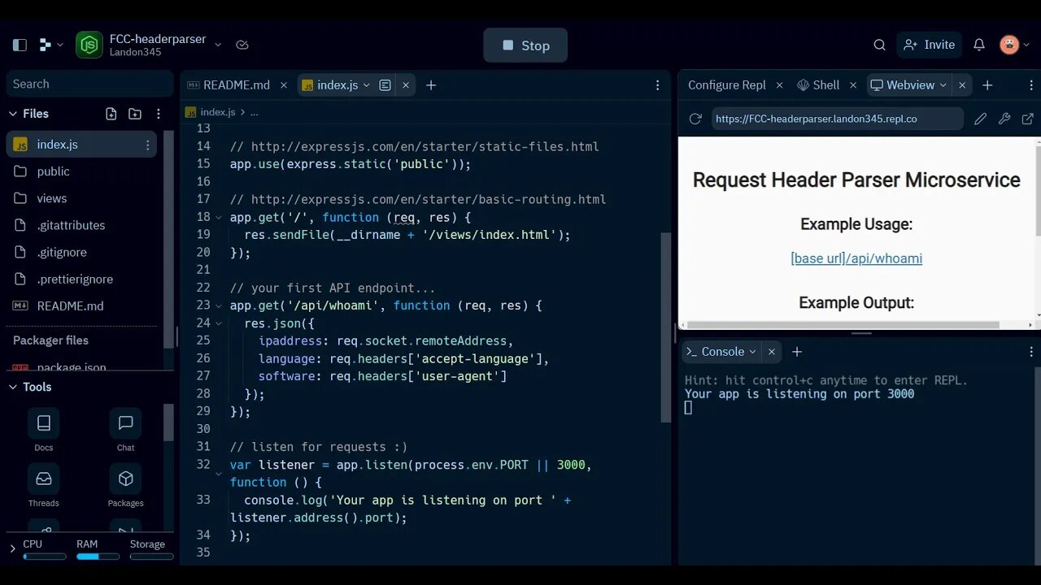Toggle the sidebar panel icon
Viewport: 1041px width, 585px height.
pos(20,45)
